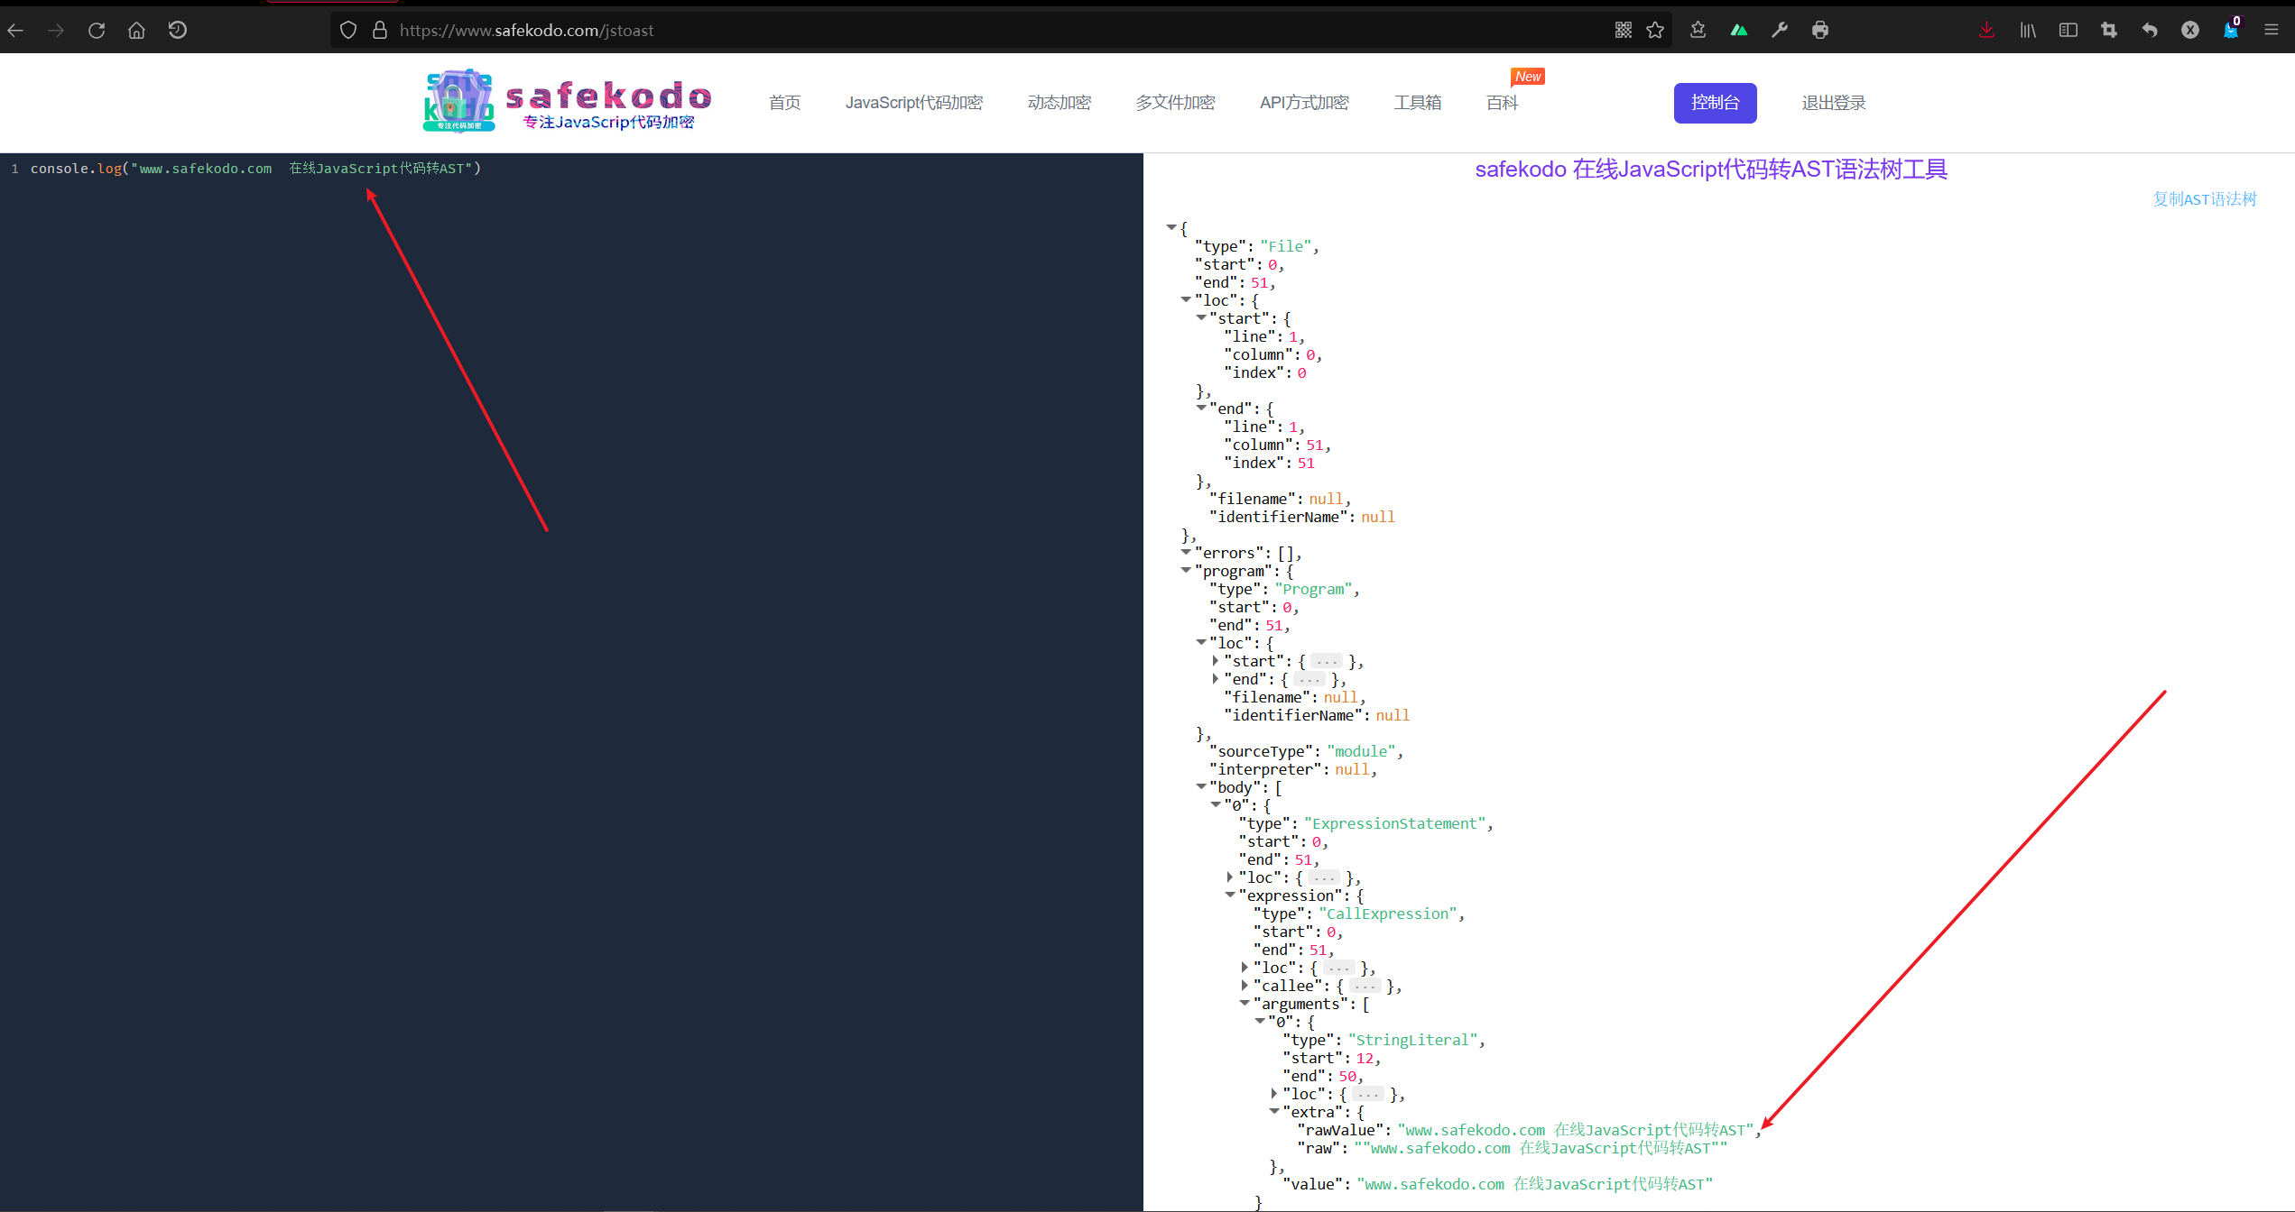Click the undo arrow toolbar icon
The image size is (2295, 1212).
click(x=2150, y=30)
